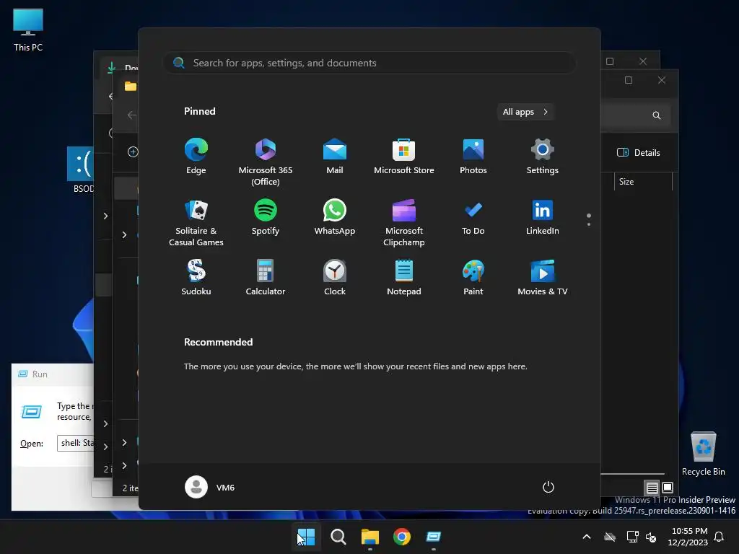Launch Notepad
This screenshot has height=554, width=739.
point(404,278)
